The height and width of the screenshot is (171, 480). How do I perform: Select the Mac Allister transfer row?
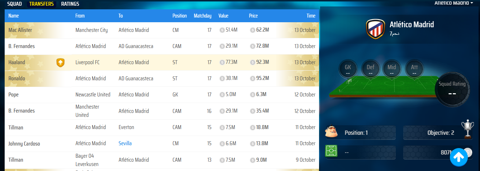click(161, 30)
